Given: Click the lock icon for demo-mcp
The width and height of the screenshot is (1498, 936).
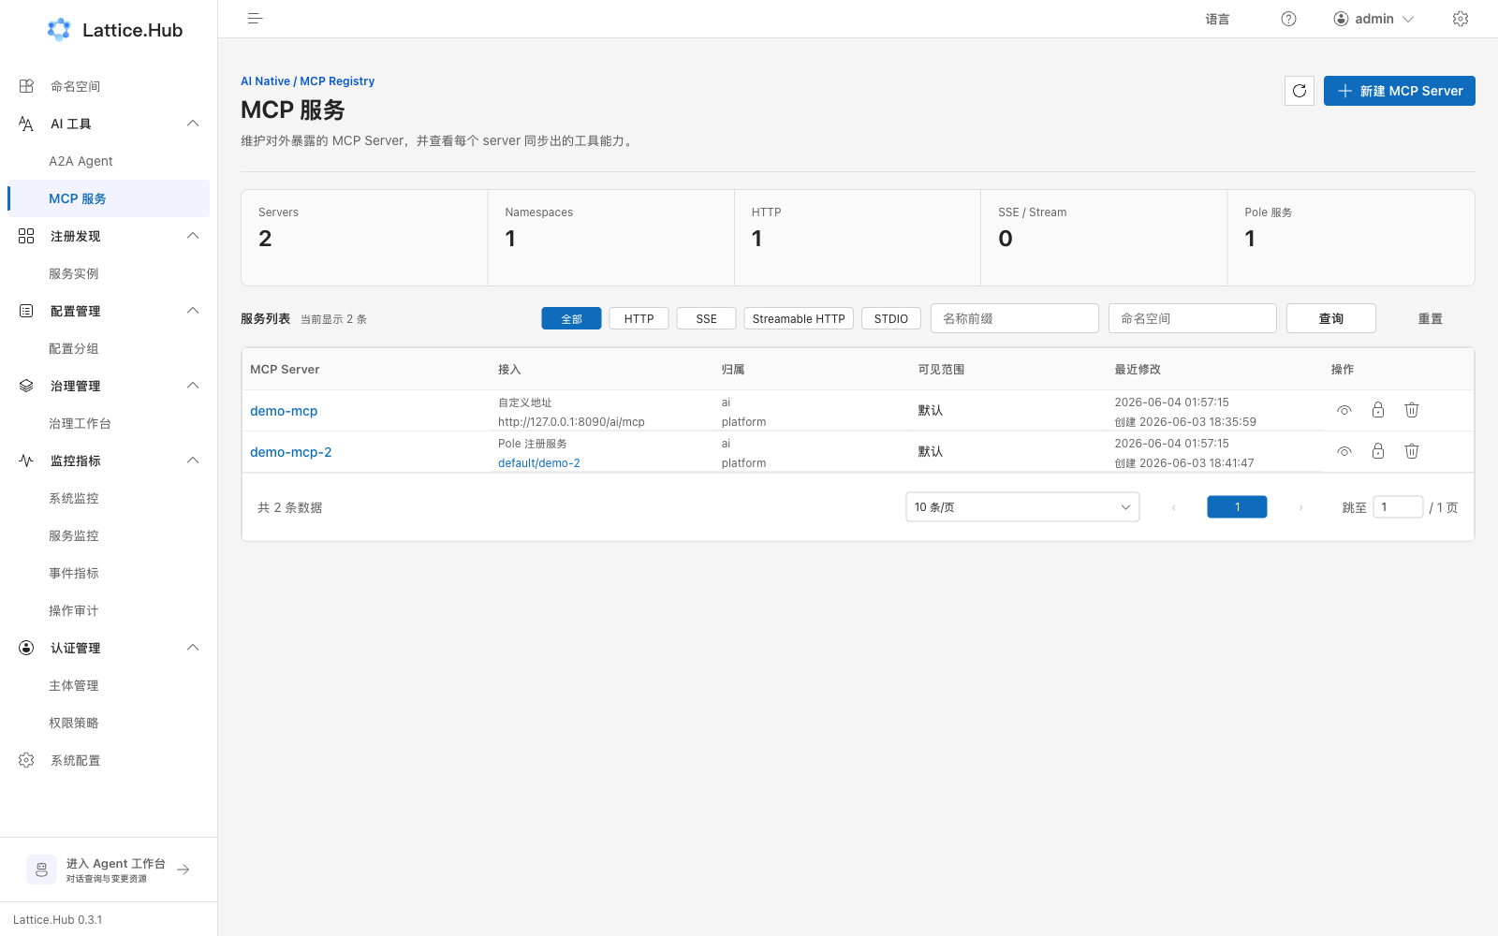Looking at the screenshot, I should (1378, 410).
